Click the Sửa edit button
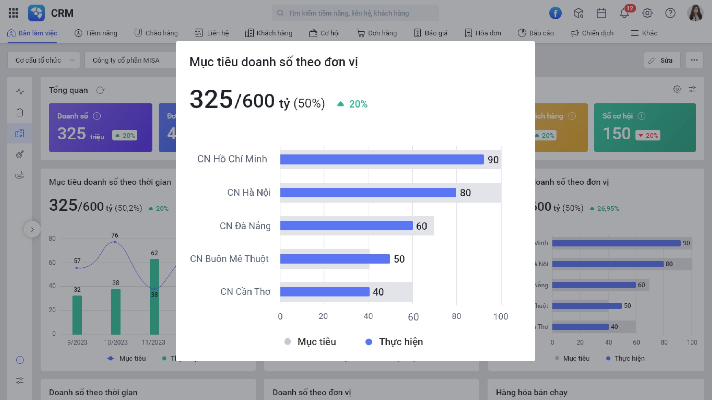This screenshot has height=401, width=713. click(x=662, y=60)
